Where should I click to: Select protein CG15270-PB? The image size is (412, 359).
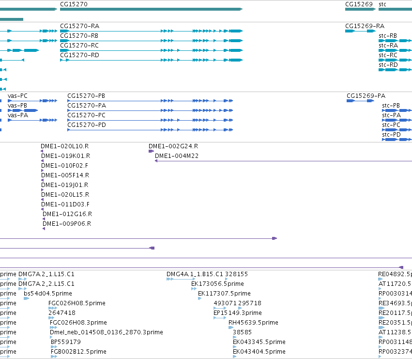[150, 101]
